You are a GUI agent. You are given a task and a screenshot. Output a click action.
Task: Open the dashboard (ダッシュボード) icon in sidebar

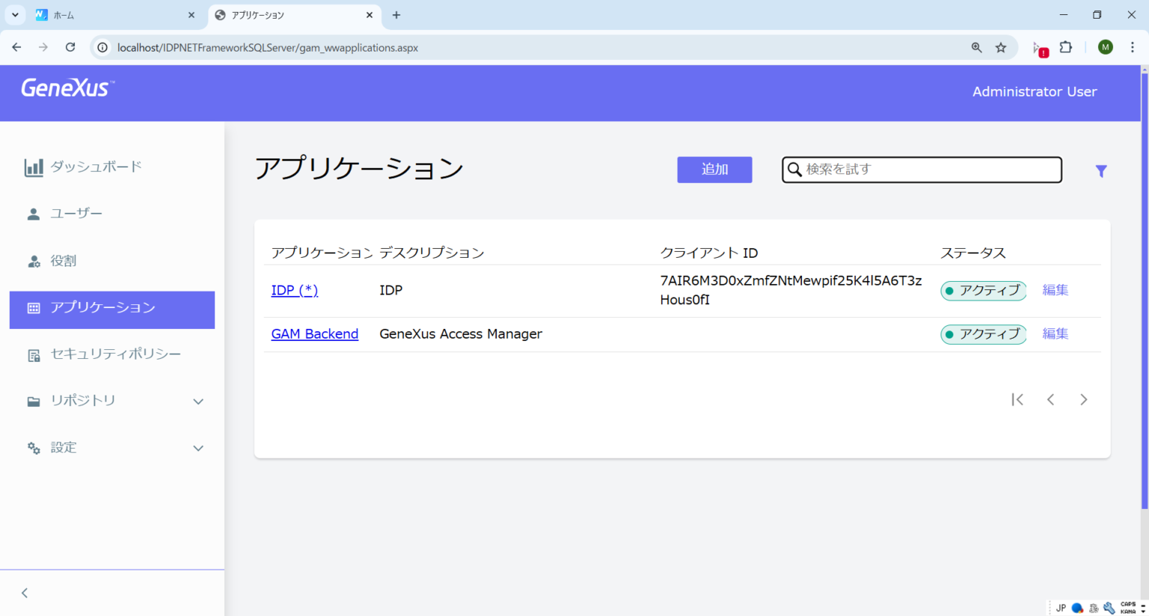[33, 167]
